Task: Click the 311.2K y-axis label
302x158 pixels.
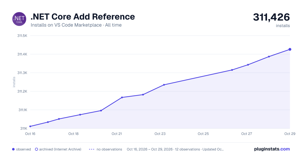Action: (22, 91)
